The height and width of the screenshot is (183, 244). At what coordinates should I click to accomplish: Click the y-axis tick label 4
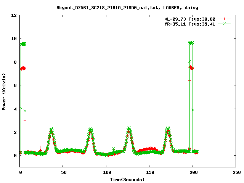(x=15, y=109)
